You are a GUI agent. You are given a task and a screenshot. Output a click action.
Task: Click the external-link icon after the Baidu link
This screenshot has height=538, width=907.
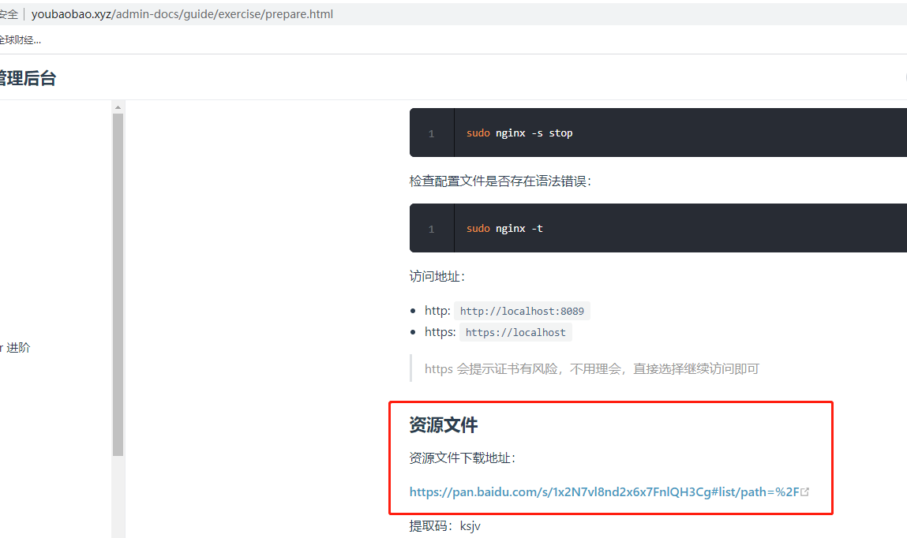click(806, 491)
